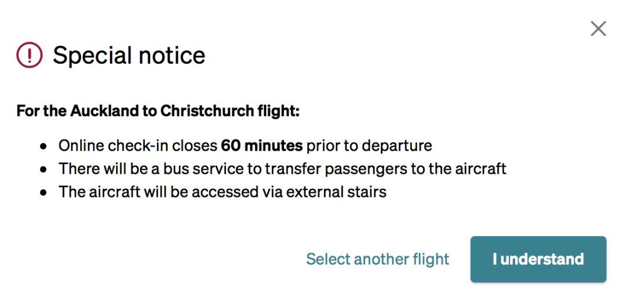The image size is (626, 304).
Task: Click the bullet dot before The aircraft
Action: click(x=43, y=193)
